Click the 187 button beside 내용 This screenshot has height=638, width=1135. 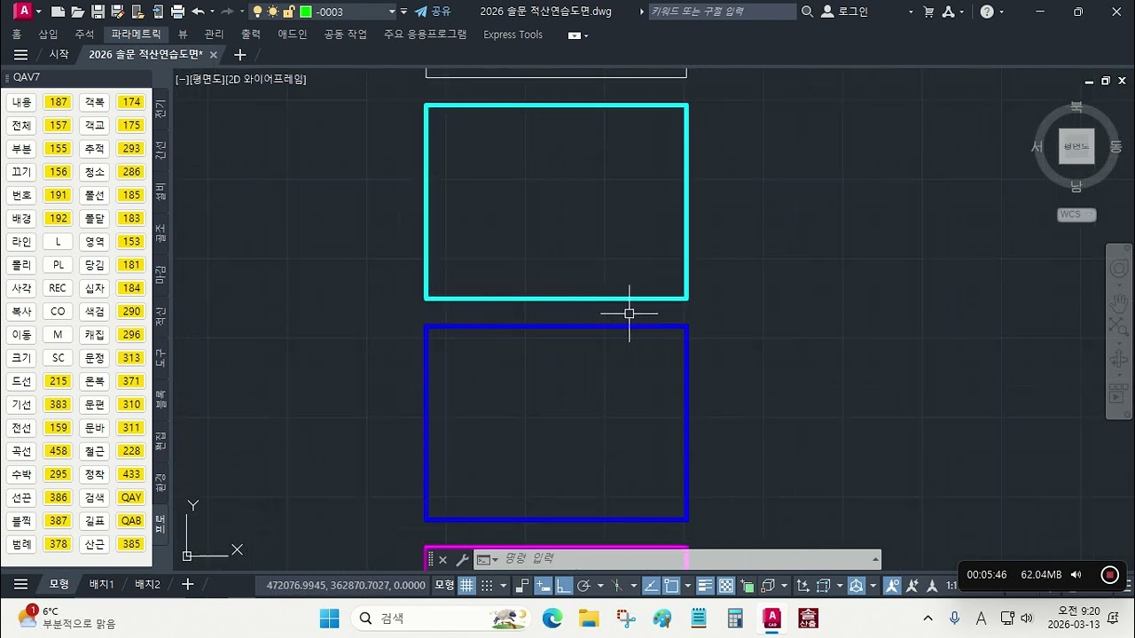(x=59, y=102)
